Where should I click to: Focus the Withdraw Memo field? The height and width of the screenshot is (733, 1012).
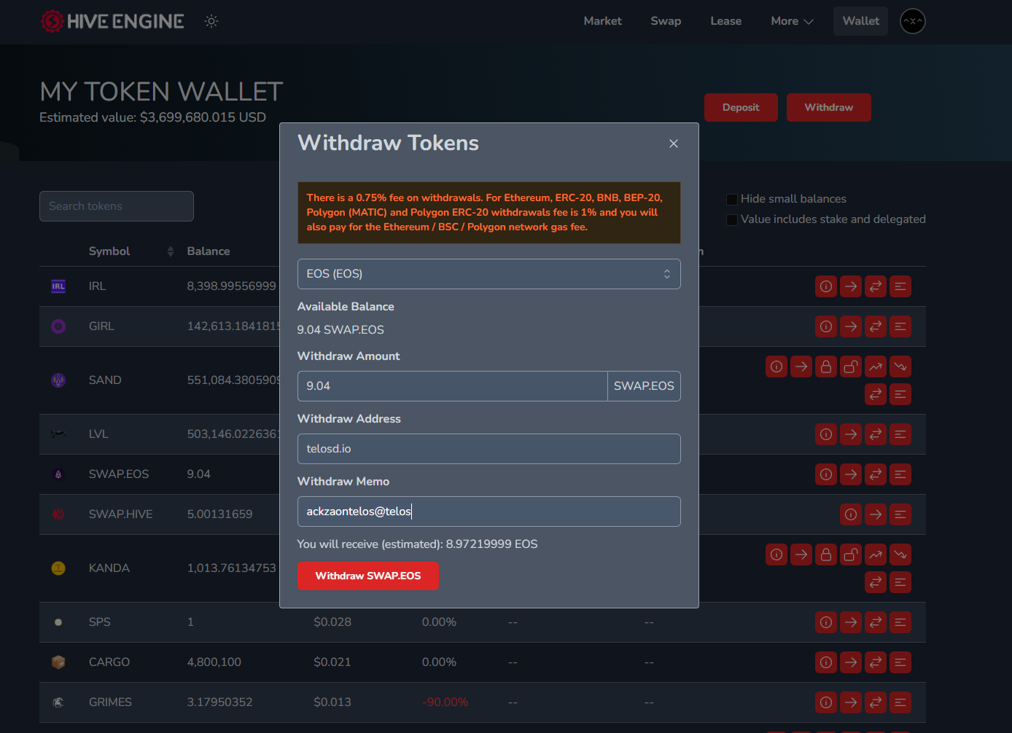(x=489, y=511)
